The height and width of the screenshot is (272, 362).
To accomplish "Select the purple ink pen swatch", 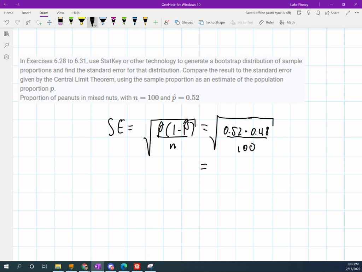I will pyautogui.click(x=113, y=22).
